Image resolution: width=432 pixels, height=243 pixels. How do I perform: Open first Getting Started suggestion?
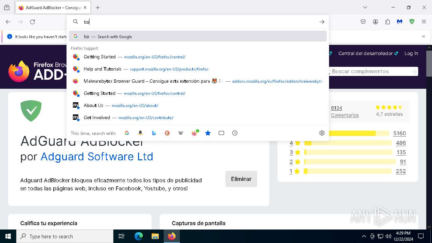[x=198, y=57]
